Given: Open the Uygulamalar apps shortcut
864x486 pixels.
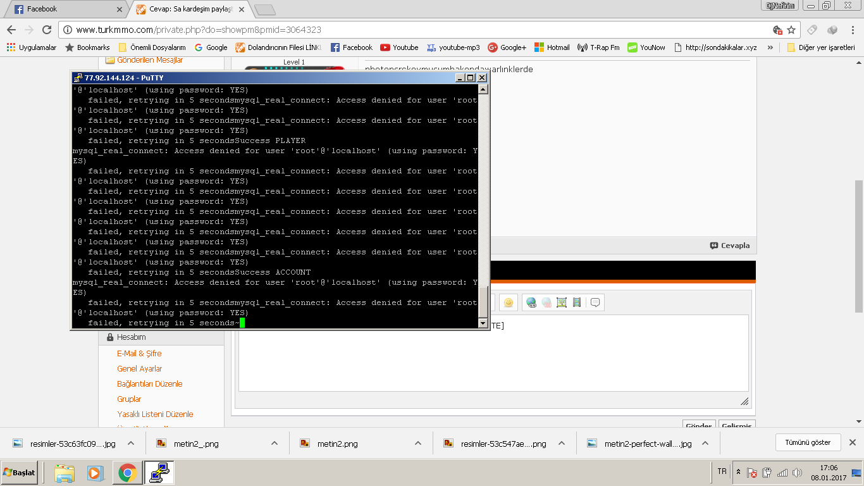Looking at the screenshot, I should (31, 47).
